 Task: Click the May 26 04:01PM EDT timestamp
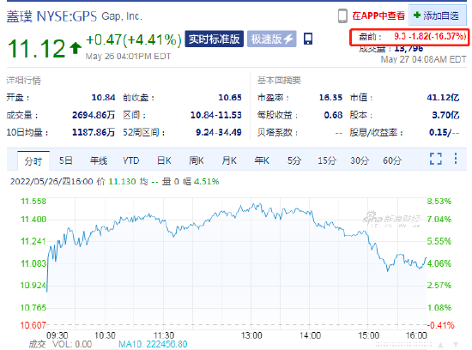pyautogui.click(x=128, y=57)
